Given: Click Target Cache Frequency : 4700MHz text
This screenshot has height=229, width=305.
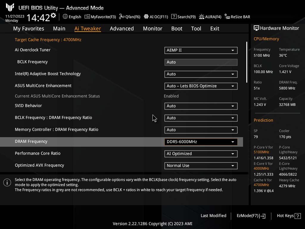Looking at the screenshot, I should [48, 40].
